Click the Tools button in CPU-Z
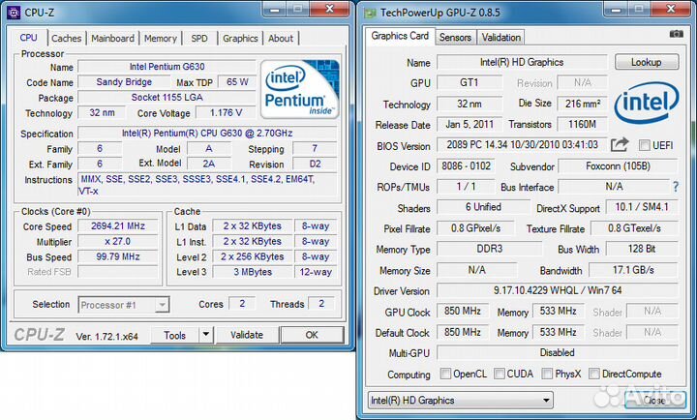Screen dimensions: 697x420 click(x=174, y=335)
